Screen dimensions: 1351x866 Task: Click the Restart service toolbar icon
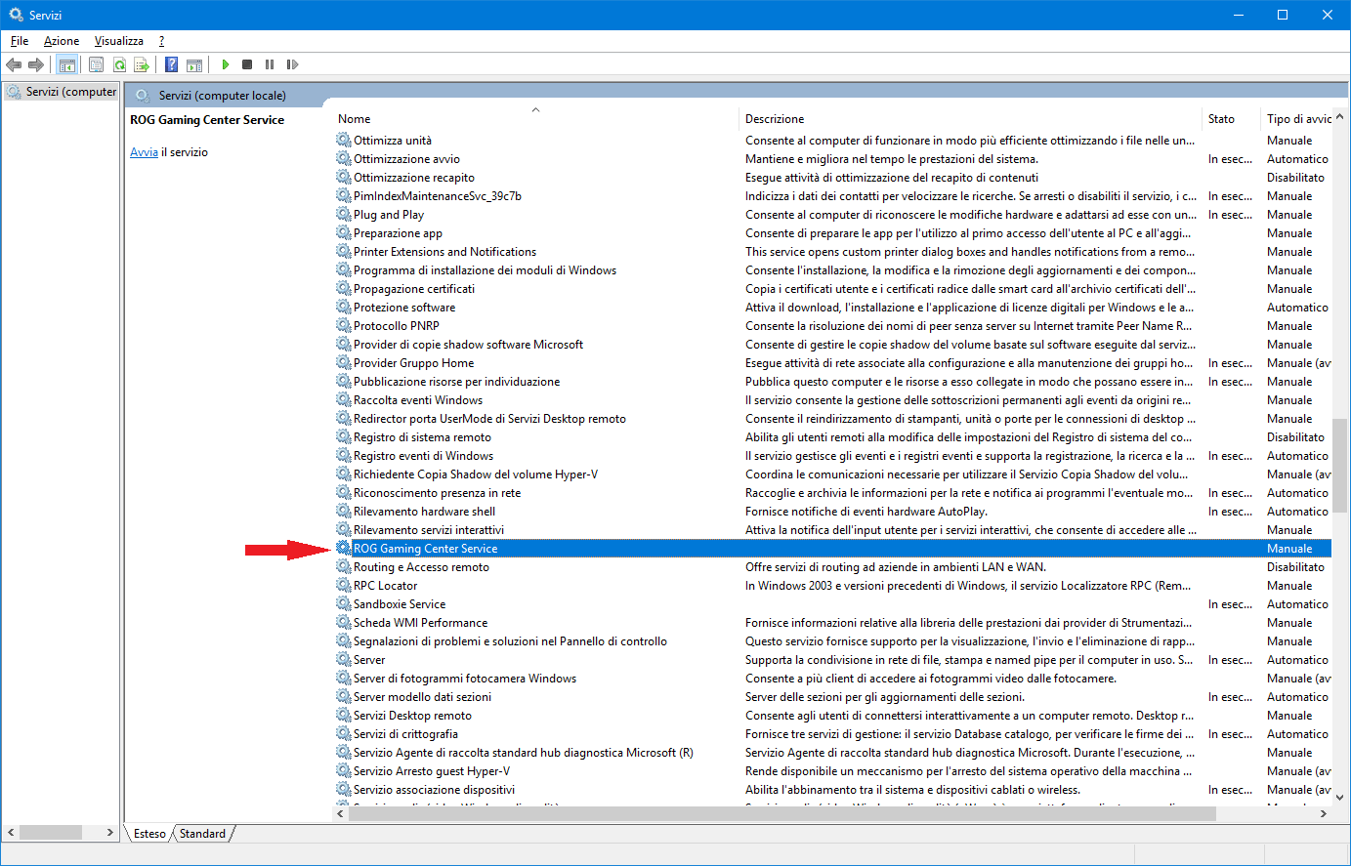point(292,64)
